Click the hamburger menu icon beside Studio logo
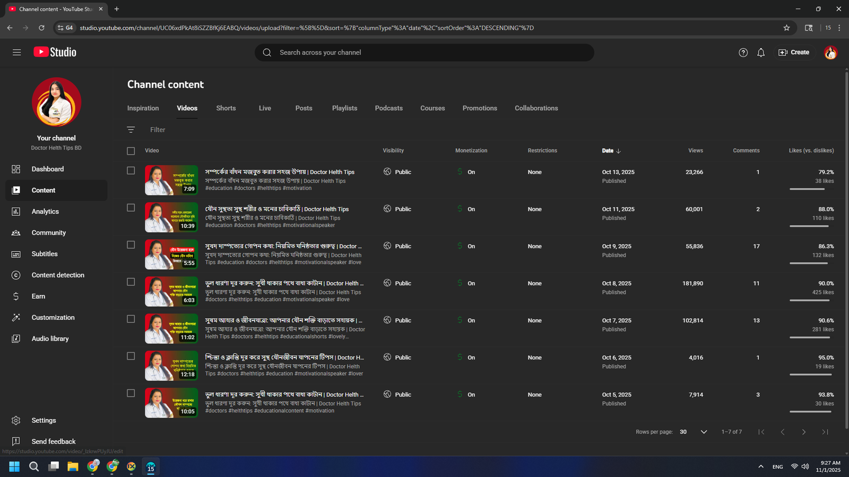This screenshot has height=477, width=849. coord(17,52)
